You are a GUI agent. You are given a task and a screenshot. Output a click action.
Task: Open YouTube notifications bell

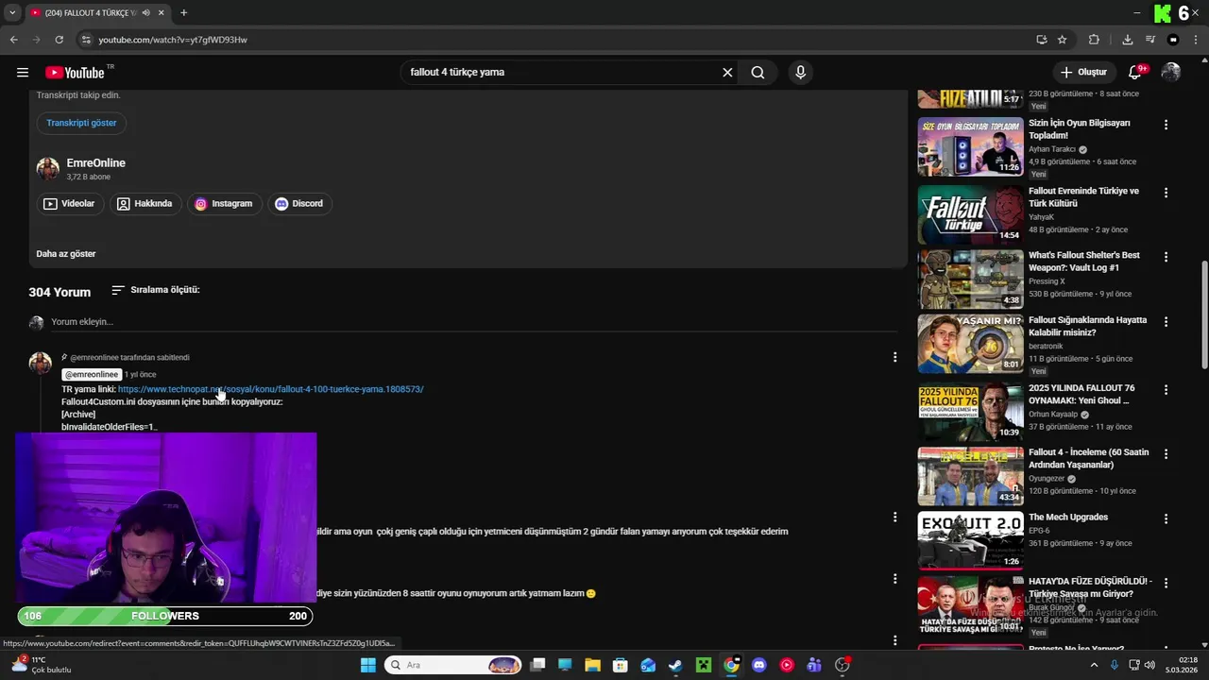(1136, 73)
